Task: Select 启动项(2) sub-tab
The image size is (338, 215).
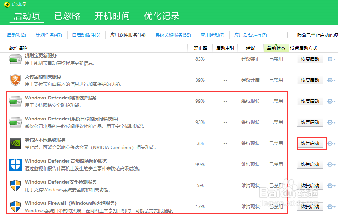Action: pos(16,35)
